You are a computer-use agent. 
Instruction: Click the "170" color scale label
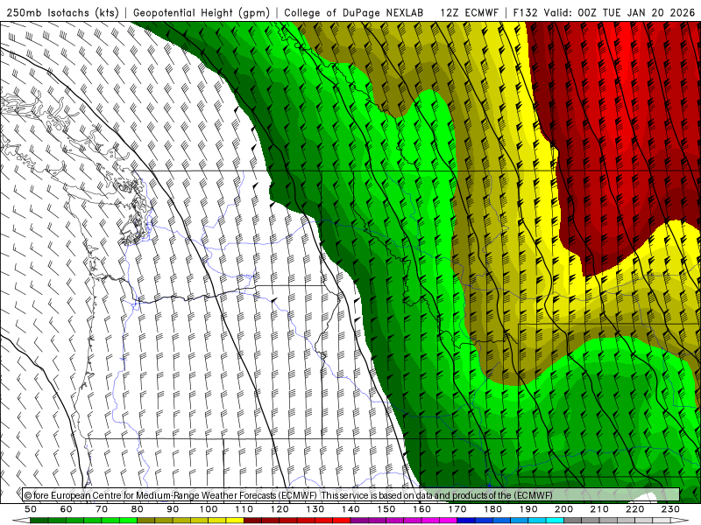click(x=457, y=509)
